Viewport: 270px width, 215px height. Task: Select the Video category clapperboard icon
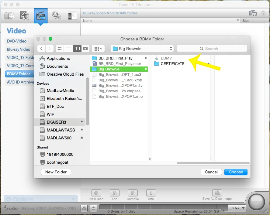pos(41,16)
